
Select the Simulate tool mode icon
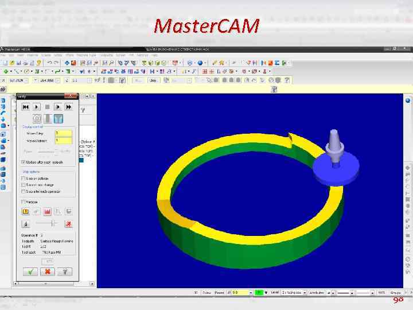(x=48, y=119)
